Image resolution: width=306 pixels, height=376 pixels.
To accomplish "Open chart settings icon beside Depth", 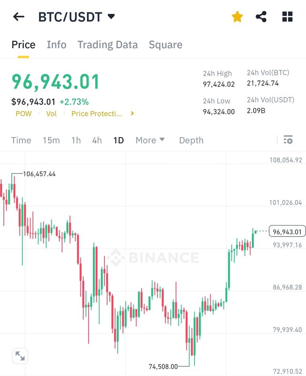I will pos(288,140).
